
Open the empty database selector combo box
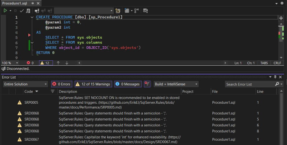click(84, 11)
